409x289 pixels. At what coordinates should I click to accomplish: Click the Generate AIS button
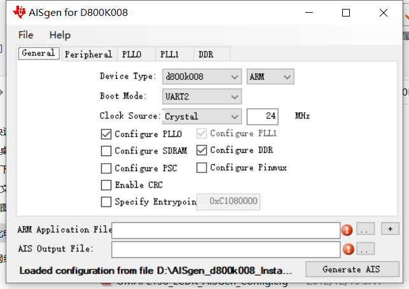click(352, 269)
